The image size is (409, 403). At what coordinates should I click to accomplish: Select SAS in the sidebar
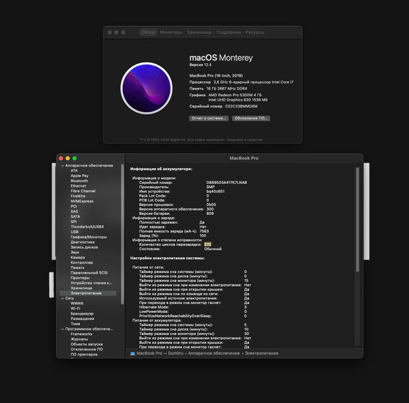(75, 212)
